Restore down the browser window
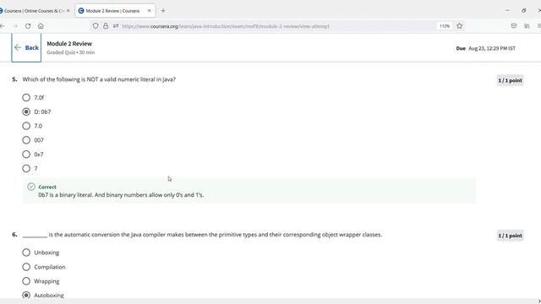This screenshot has height=304, width=541. [524, 11]
